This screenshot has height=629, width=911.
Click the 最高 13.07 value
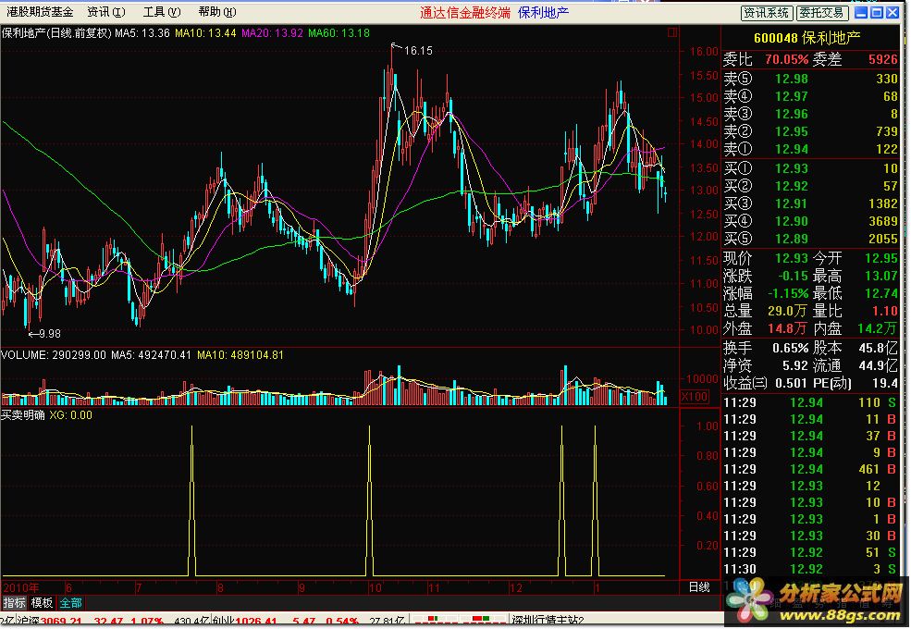[881, 276]
